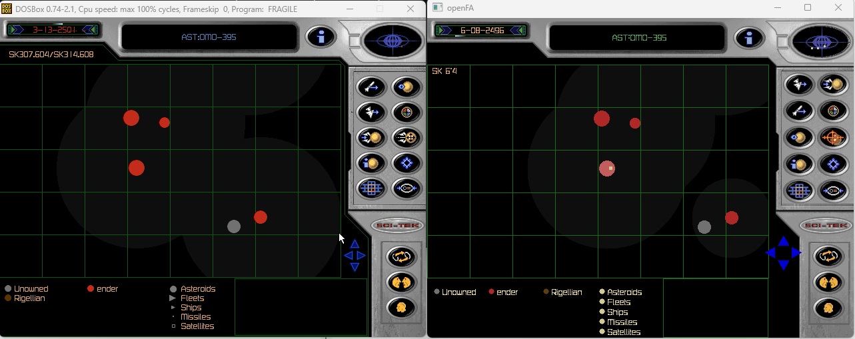Toggle Missiles legend entry in openFA
The width and height of the screenshot is (855, 339).
(618, 322)
